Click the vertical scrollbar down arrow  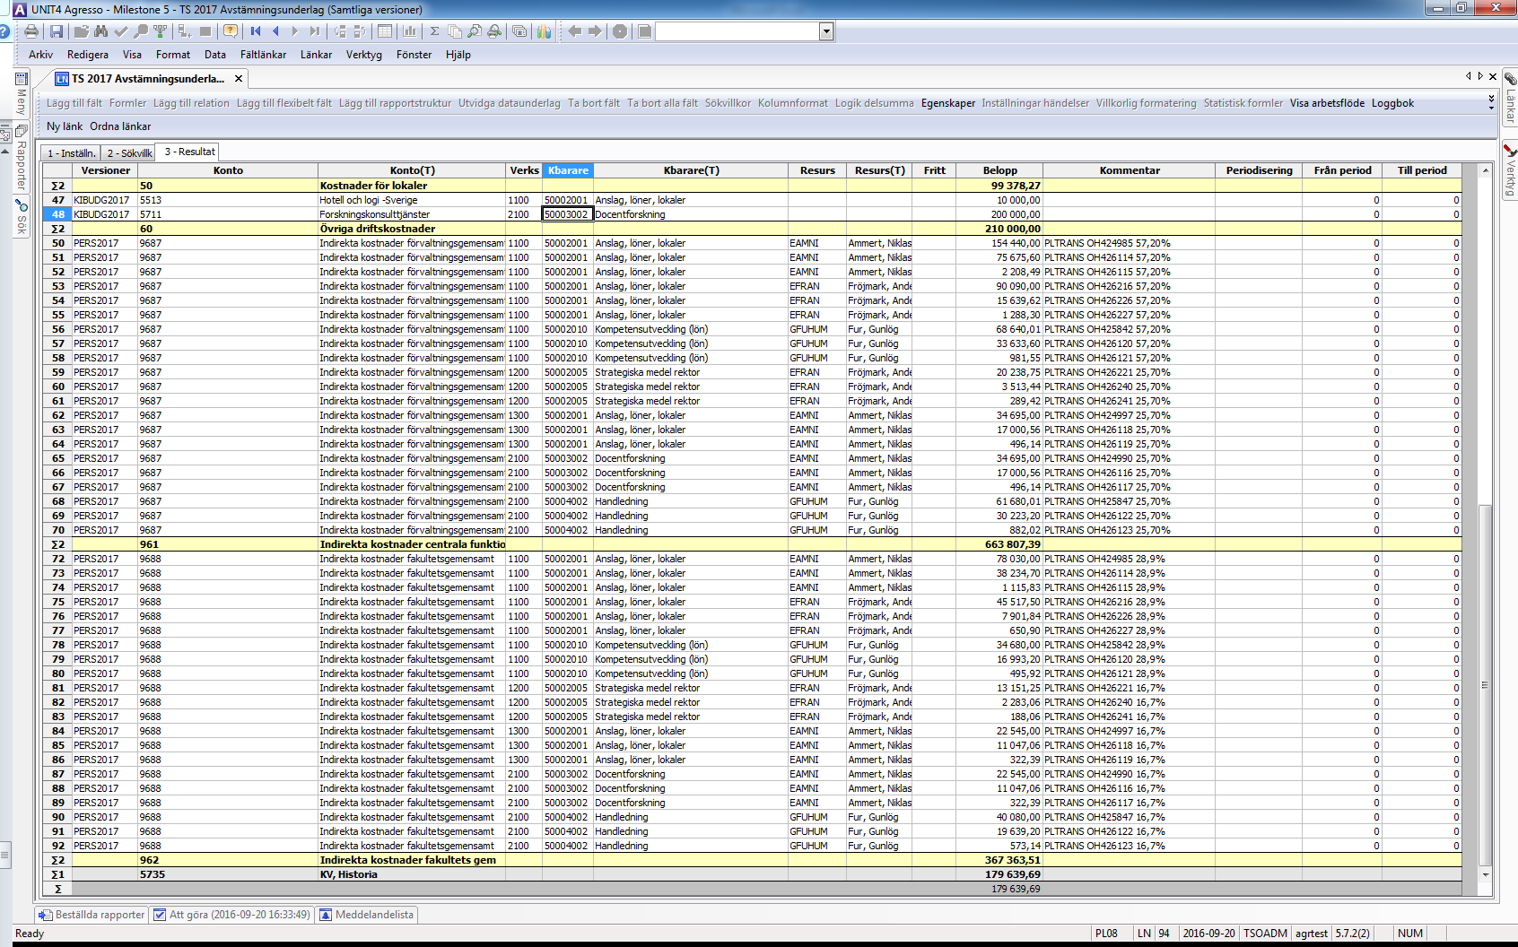pos(1486,874)
